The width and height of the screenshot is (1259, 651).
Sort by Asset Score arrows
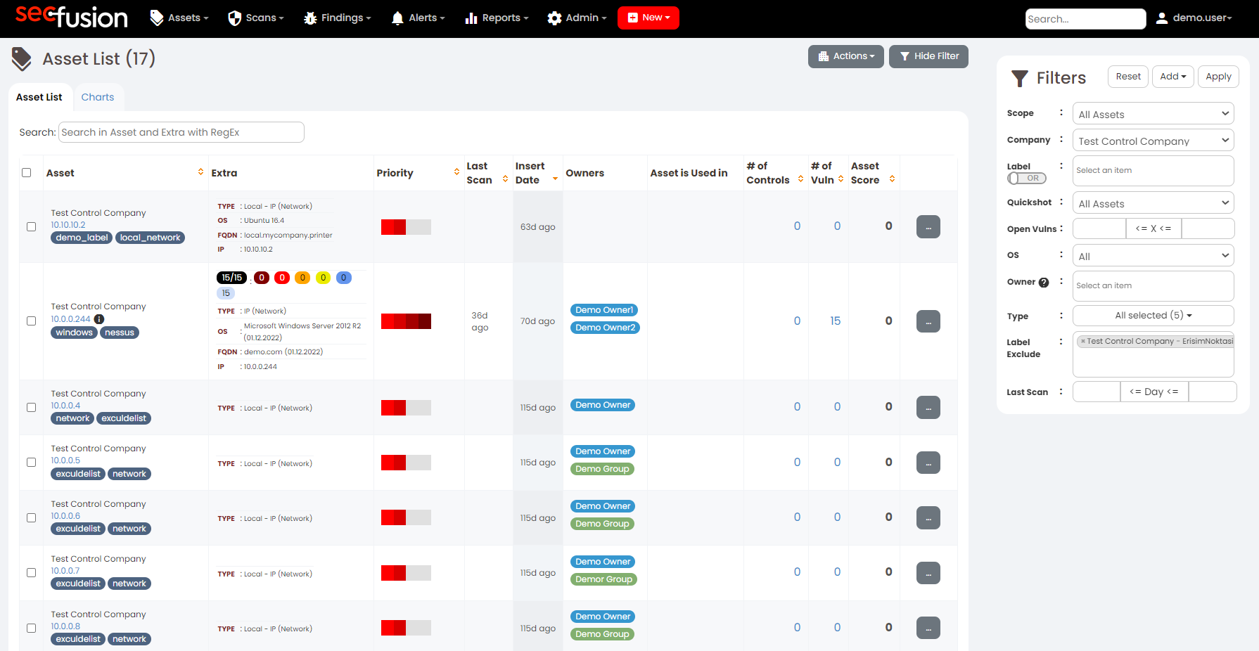tap(892, 179)
